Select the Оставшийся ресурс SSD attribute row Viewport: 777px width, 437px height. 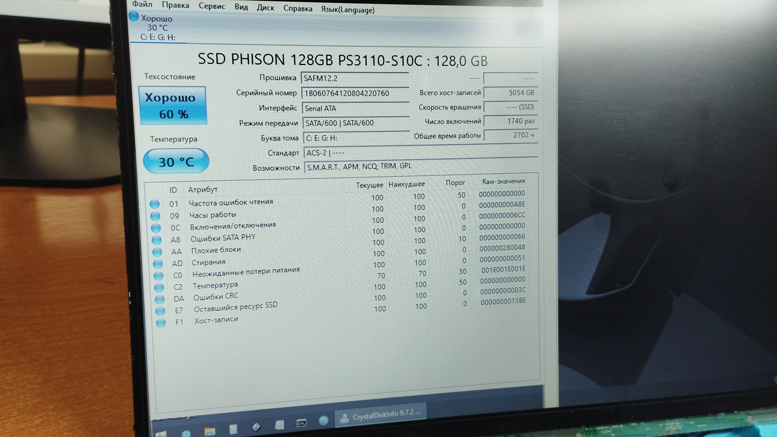pyautogui.click(x=236, y=307)
